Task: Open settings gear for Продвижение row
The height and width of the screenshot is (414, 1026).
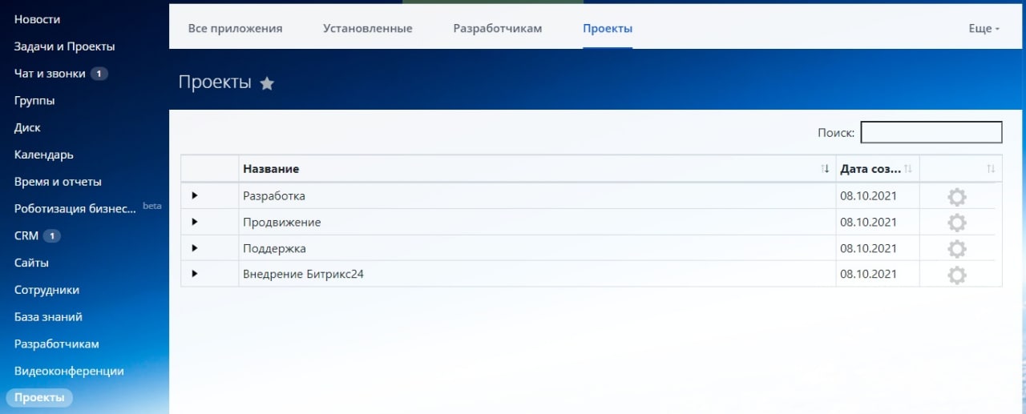Action: pyautogui.click(x=956, y=223)
